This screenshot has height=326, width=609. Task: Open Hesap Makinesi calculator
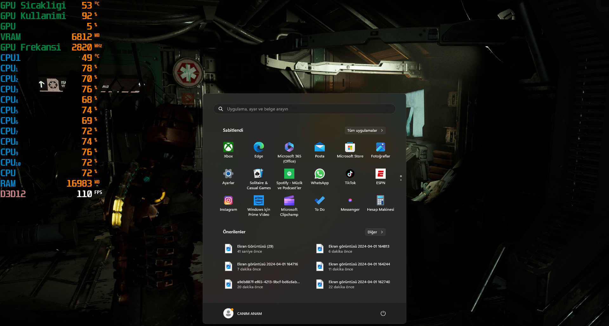coord(381,203)
